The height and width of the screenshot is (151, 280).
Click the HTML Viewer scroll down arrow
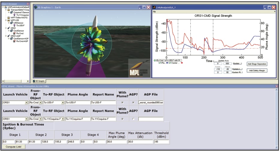(x=277, y=147)
